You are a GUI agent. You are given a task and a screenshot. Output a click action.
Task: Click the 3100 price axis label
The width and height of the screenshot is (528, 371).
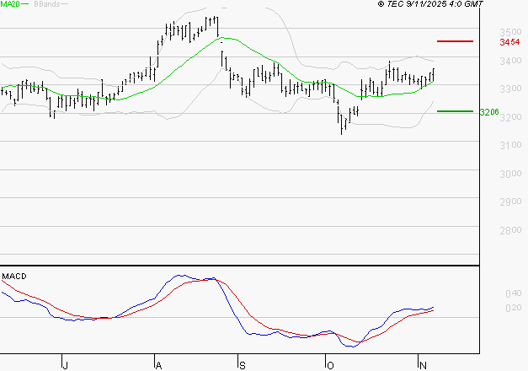coord(510,145)
